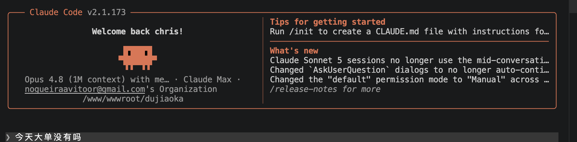Click the Claude Sonnet 5 sessions note
The height and width of the screenshot is (142, 577).
click(409, 60)
